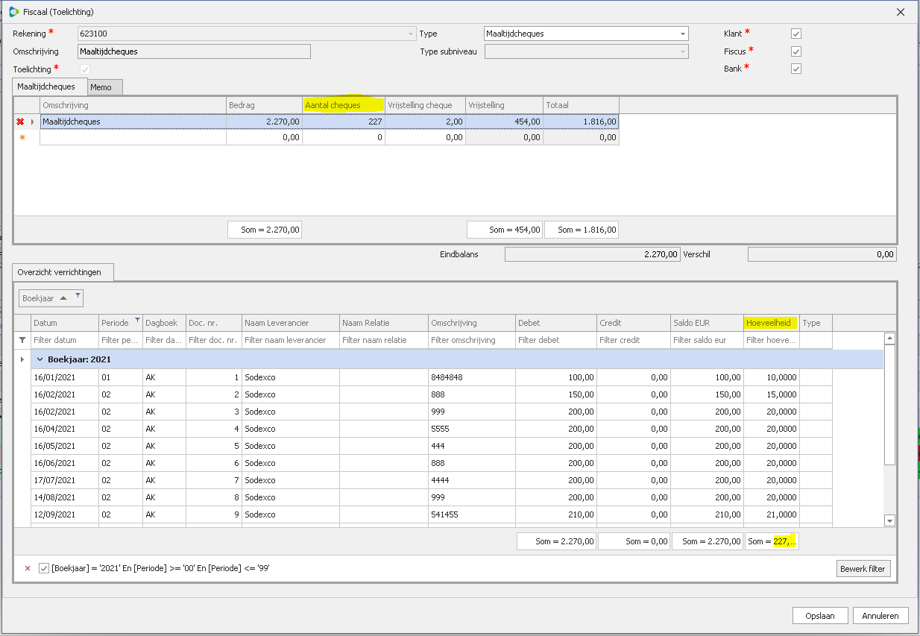Uncheck the Bank checkbox
Viewport: 920px width, 636px height.
[796, 69]
